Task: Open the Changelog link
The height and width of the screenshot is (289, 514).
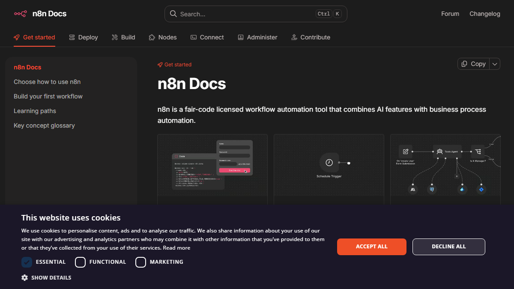Action: (x=485, y=14)
